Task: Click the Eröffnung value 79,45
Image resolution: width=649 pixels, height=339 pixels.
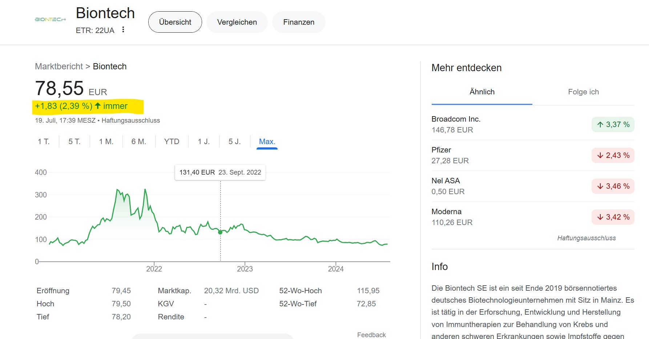Action: [121, 291]
